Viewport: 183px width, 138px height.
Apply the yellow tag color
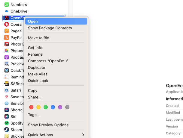38,107
